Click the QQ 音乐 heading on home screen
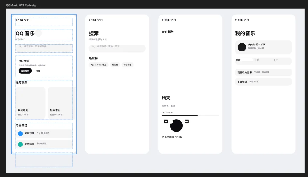This screenshot has width=308, height=177. coord(25,33)
